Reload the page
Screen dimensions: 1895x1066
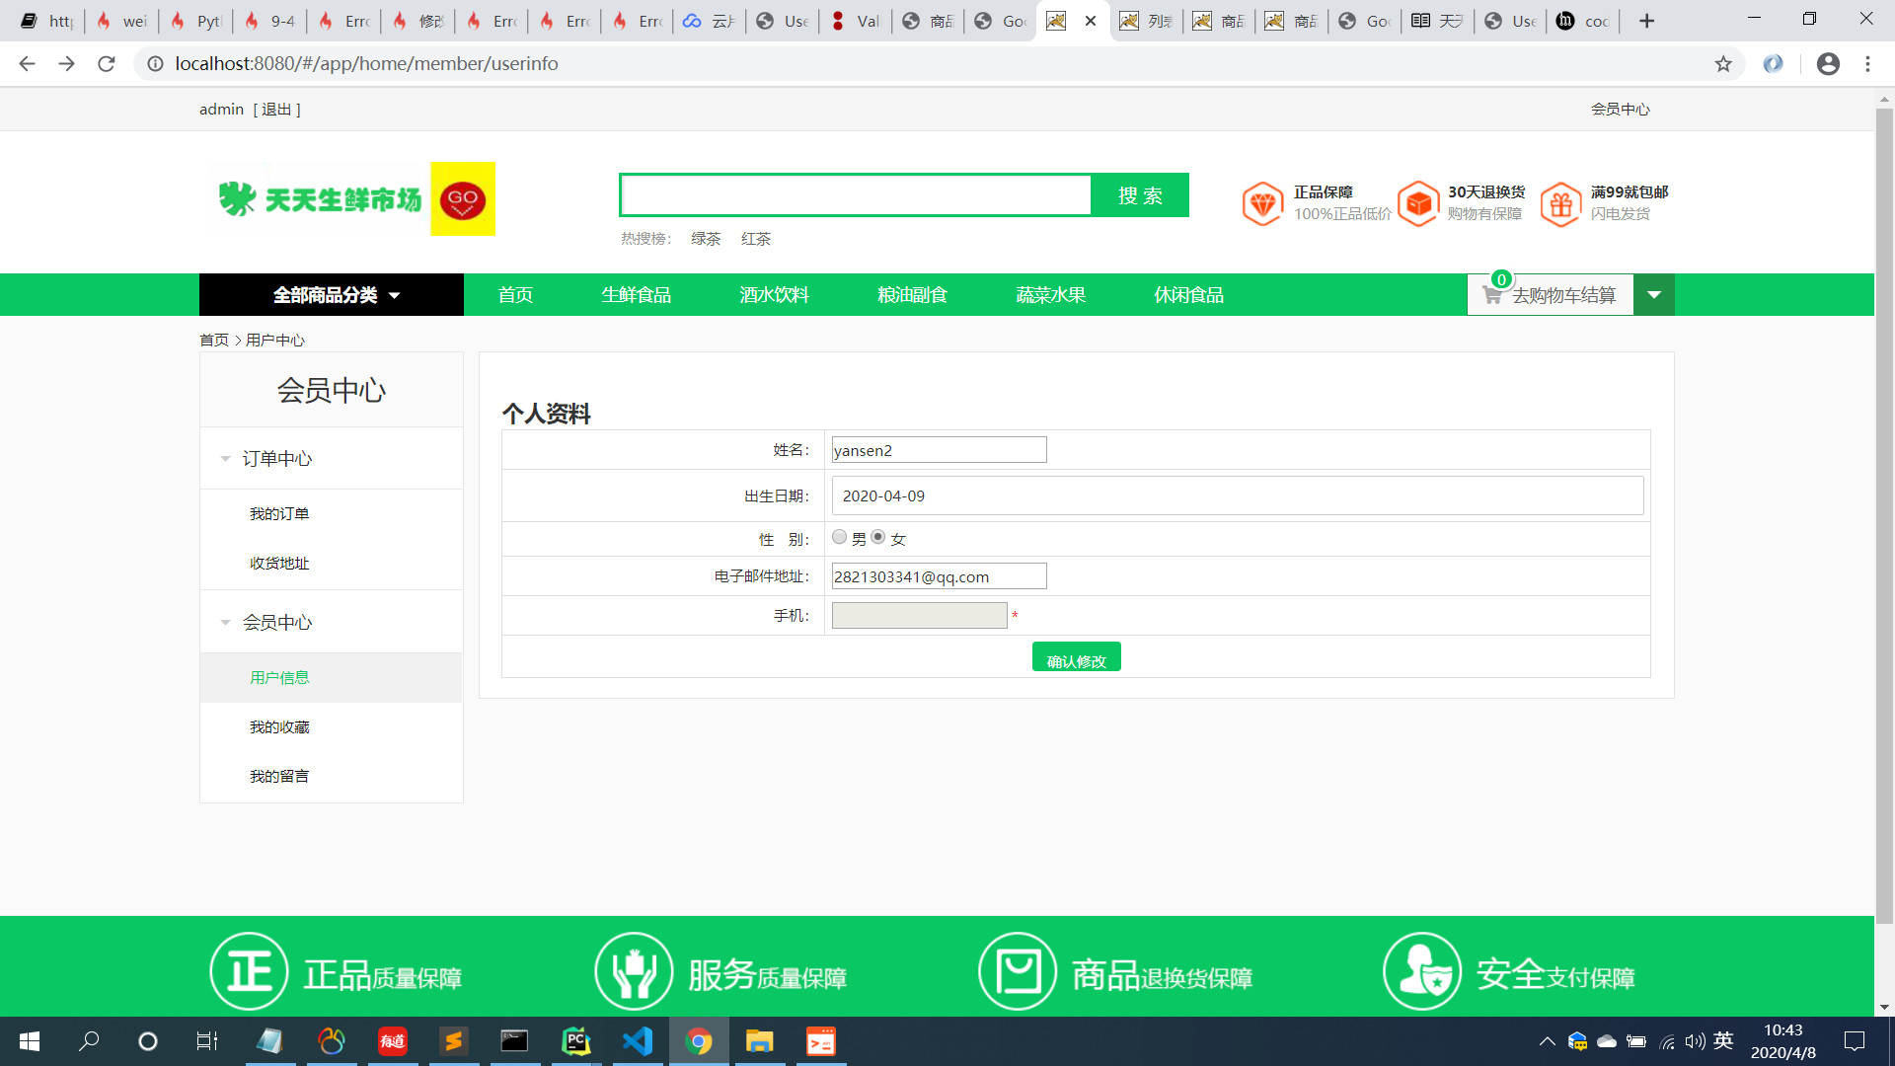coord(107,64)
